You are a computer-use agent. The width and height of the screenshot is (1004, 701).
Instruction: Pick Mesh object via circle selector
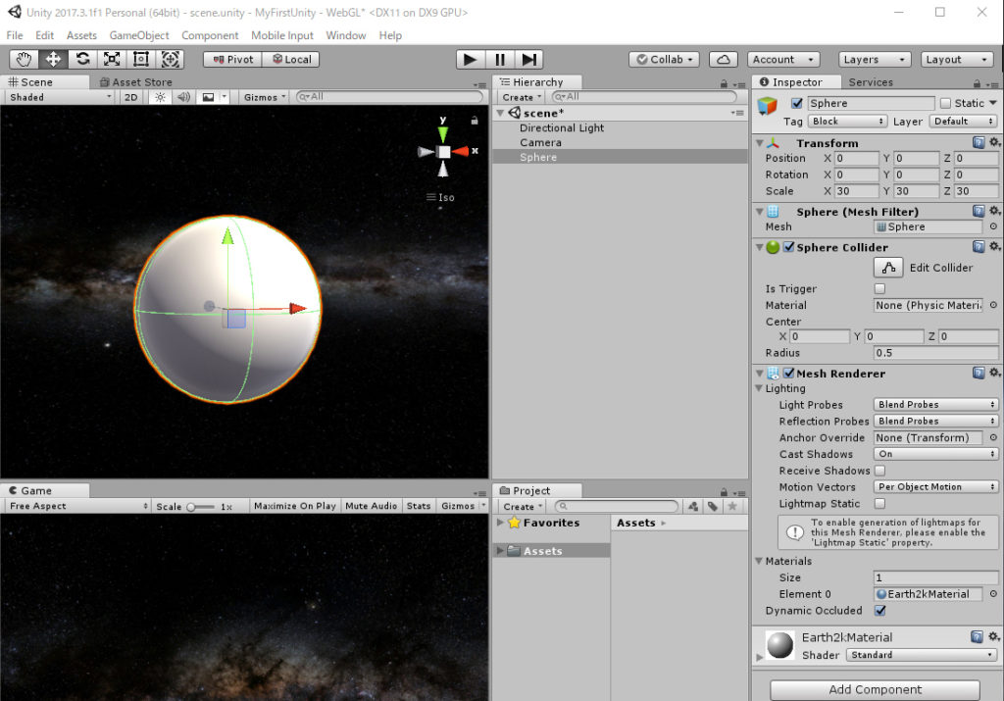click(993, 226)
